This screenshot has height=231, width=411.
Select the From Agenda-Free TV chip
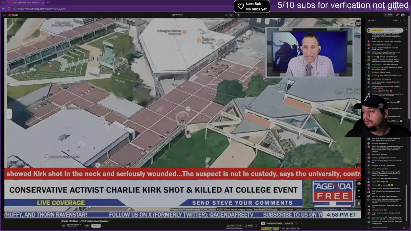[275, 223]
